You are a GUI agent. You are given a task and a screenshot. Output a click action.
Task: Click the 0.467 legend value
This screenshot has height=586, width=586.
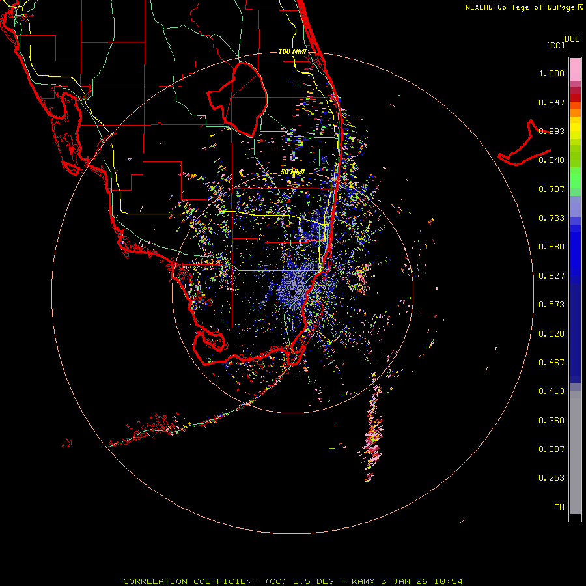click(551, 363)
